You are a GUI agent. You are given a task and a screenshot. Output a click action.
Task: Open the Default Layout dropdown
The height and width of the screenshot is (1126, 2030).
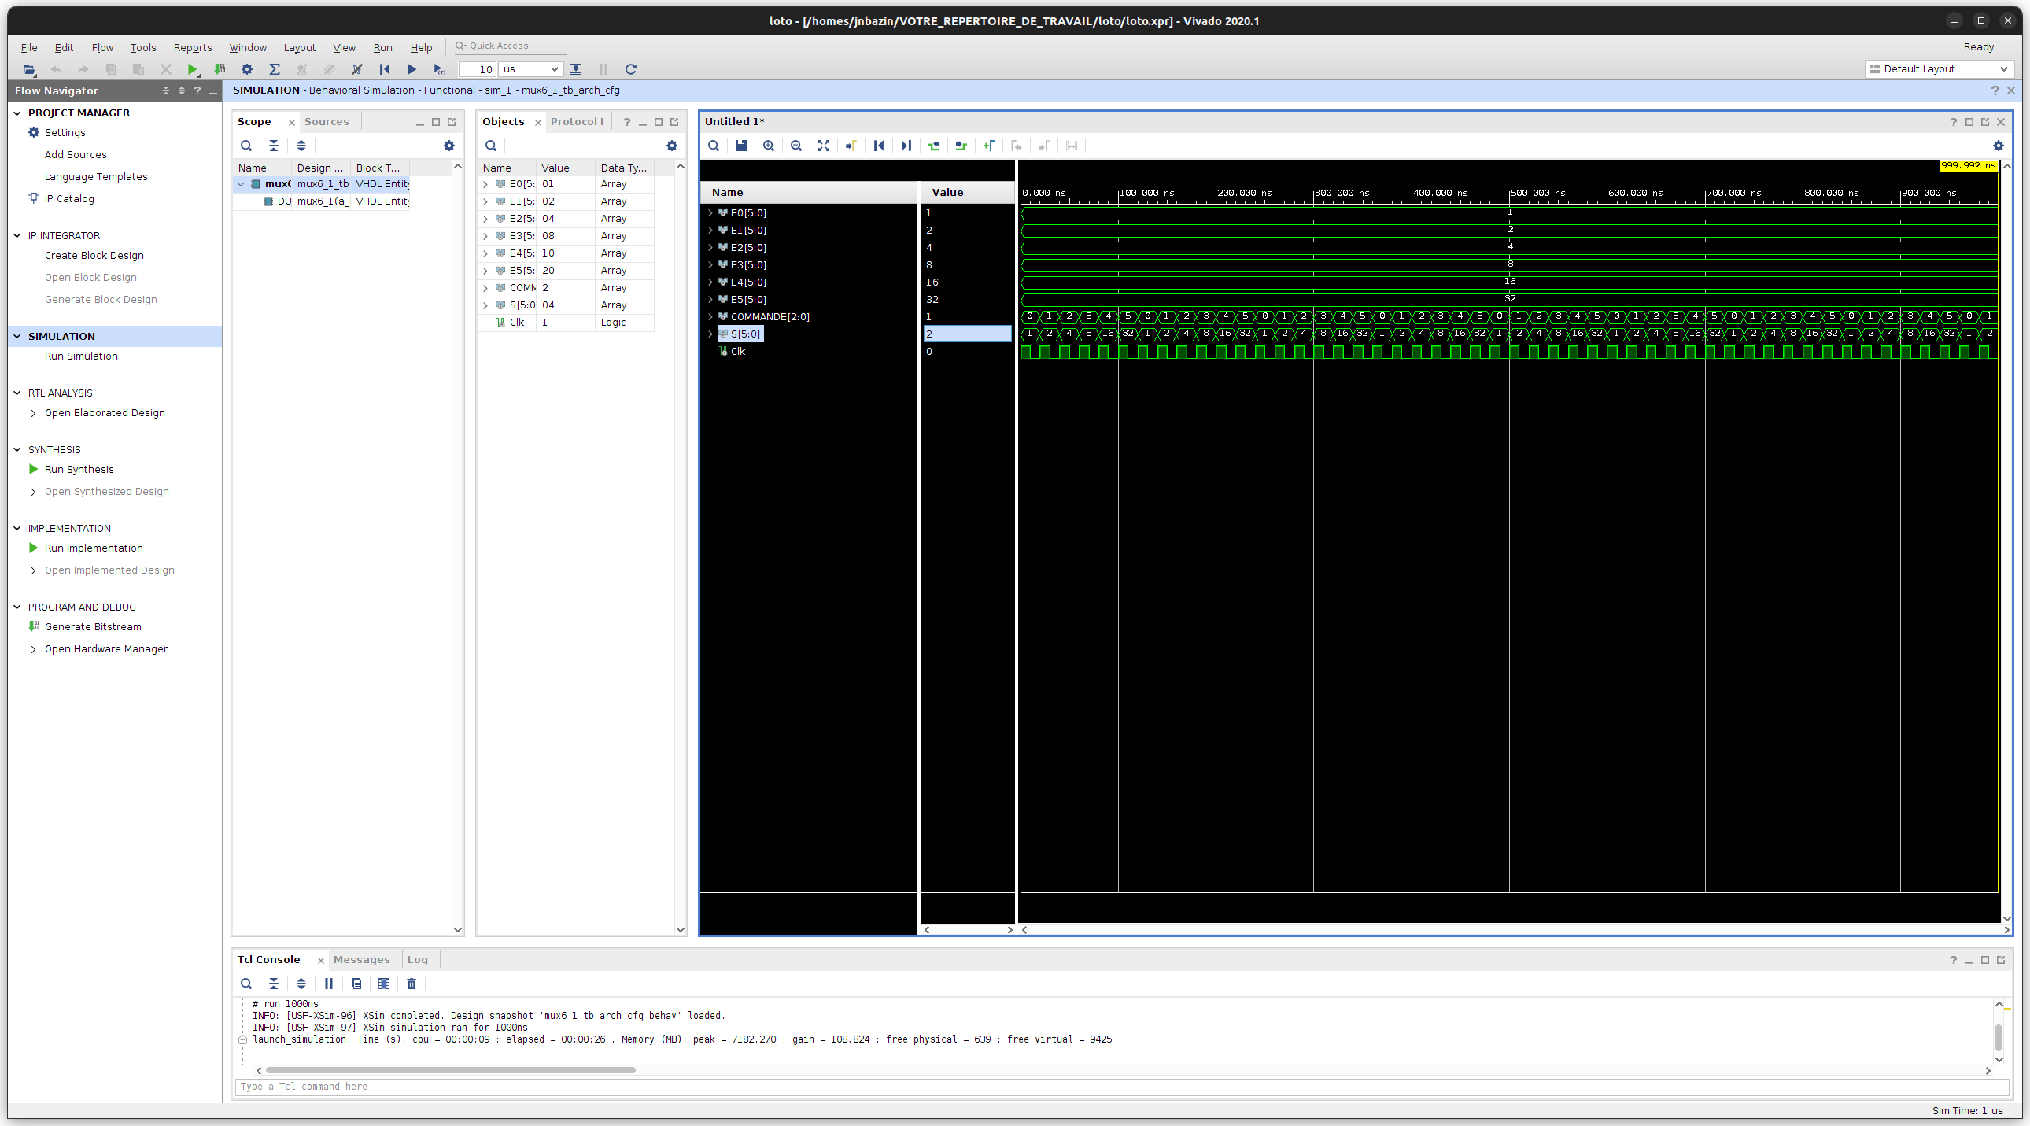pos(1939,69)
